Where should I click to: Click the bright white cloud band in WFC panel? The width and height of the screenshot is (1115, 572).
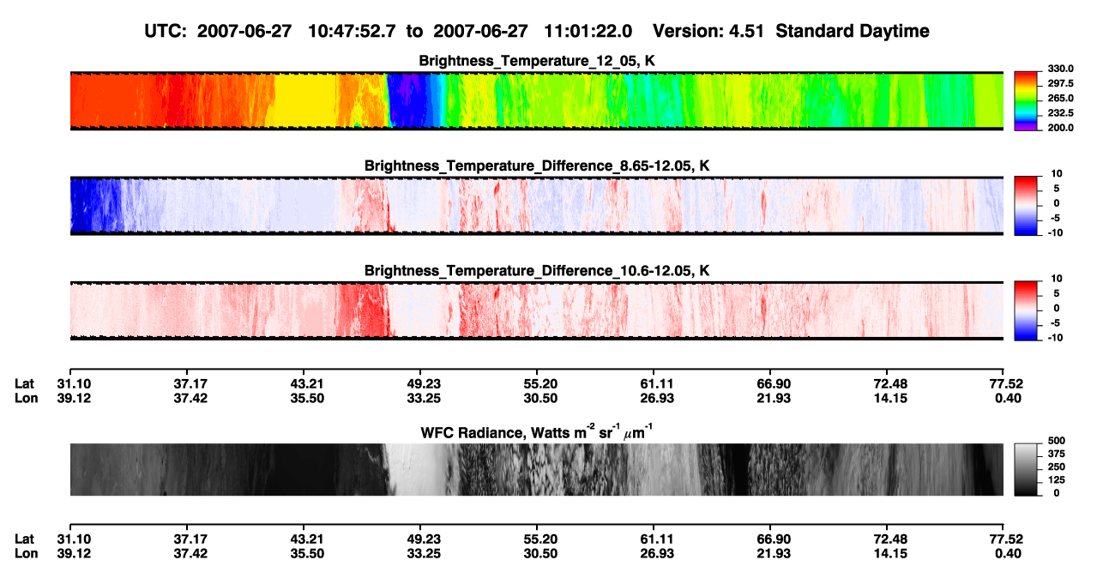(416, 469)
